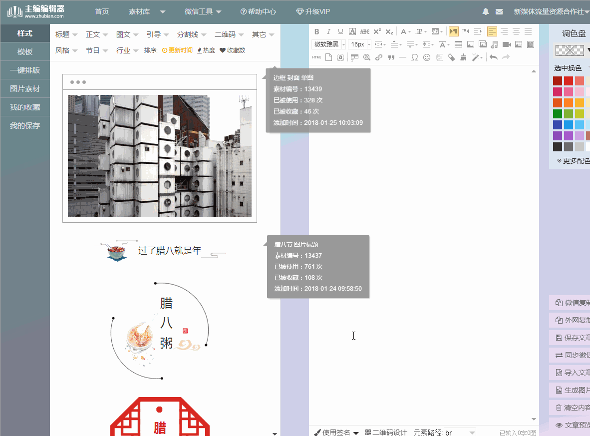Screen dimensions: 590x436
Task: Open the 素材库 menu
Action: [x=147, y=11]
